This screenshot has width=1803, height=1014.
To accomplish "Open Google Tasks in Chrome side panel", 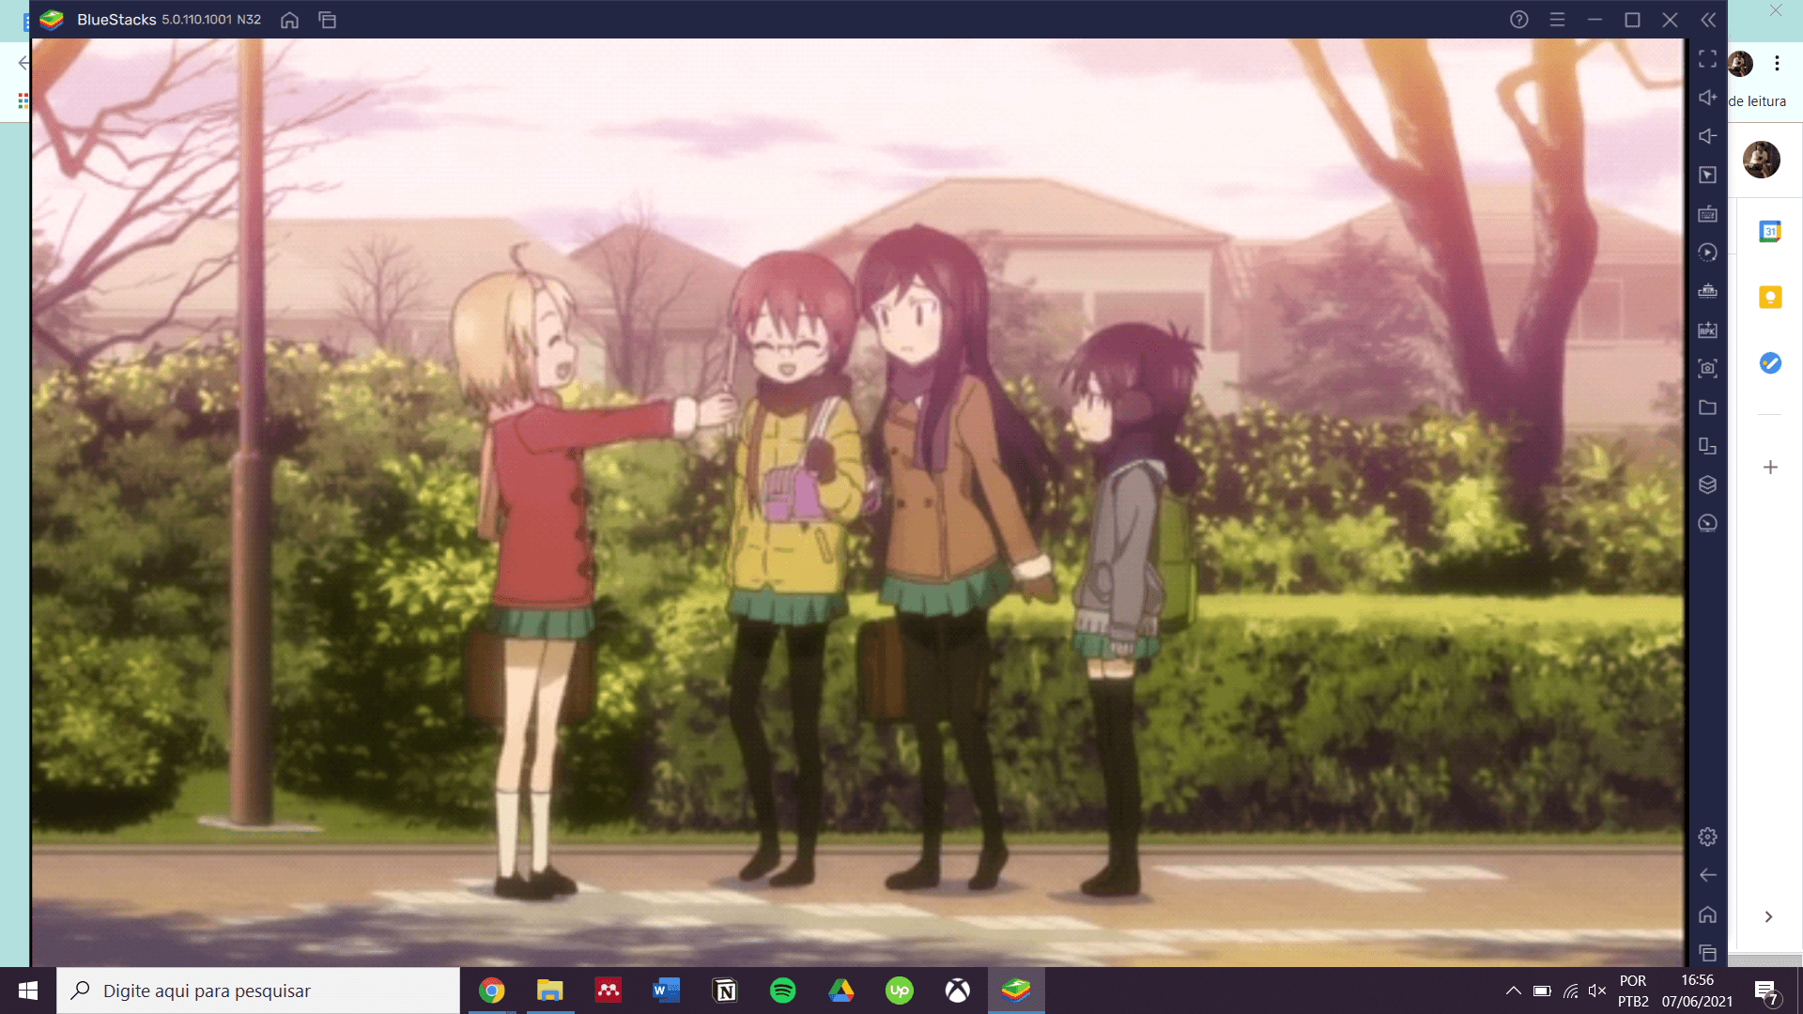I will click(1770, 363).
